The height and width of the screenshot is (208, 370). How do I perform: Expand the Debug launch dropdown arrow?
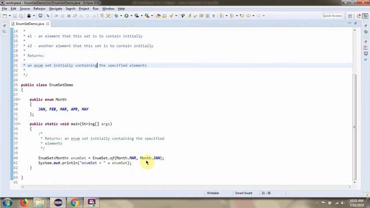(x=121, y=16)
